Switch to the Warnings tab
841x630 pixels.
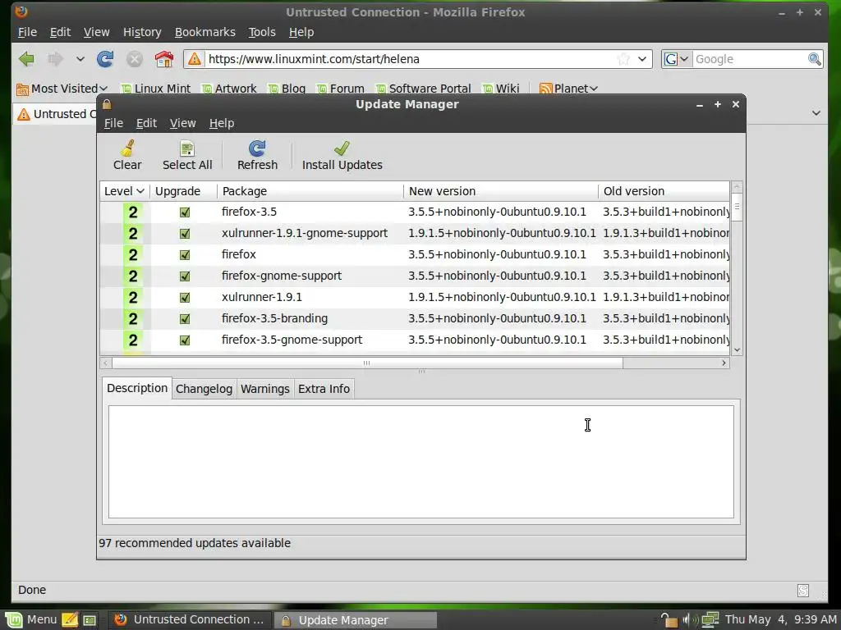pyautogui.click(x=265, y=389)
